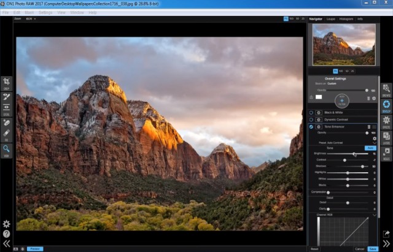393x252 pixels.
Task: Open the Zoom percentage dropdown
Action: (x=29, y=19)
